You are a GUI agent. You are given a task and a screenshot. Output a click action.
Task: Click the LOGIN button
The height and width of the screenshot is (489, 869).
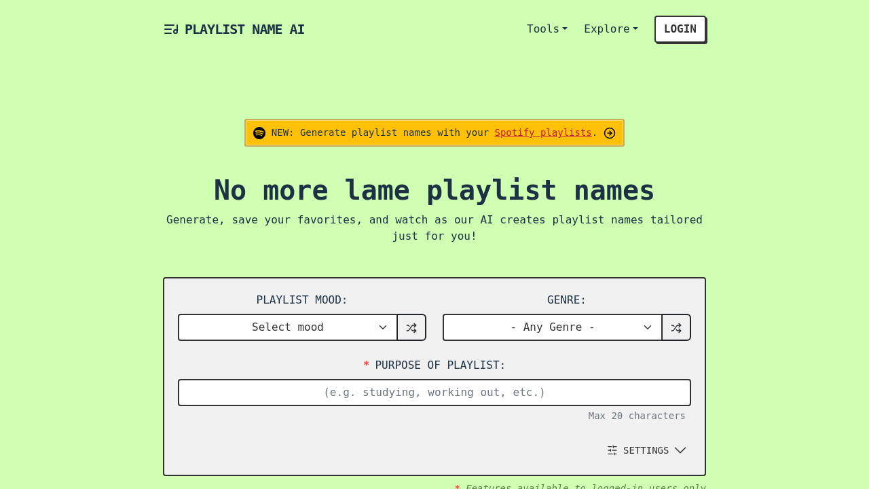coord(680,29)
